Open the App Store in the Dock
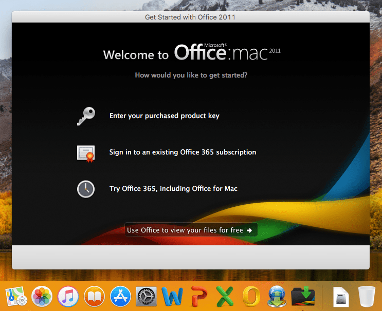Image resolution: width=382 pixels, height=311 pixels. (x=120, y=297)
